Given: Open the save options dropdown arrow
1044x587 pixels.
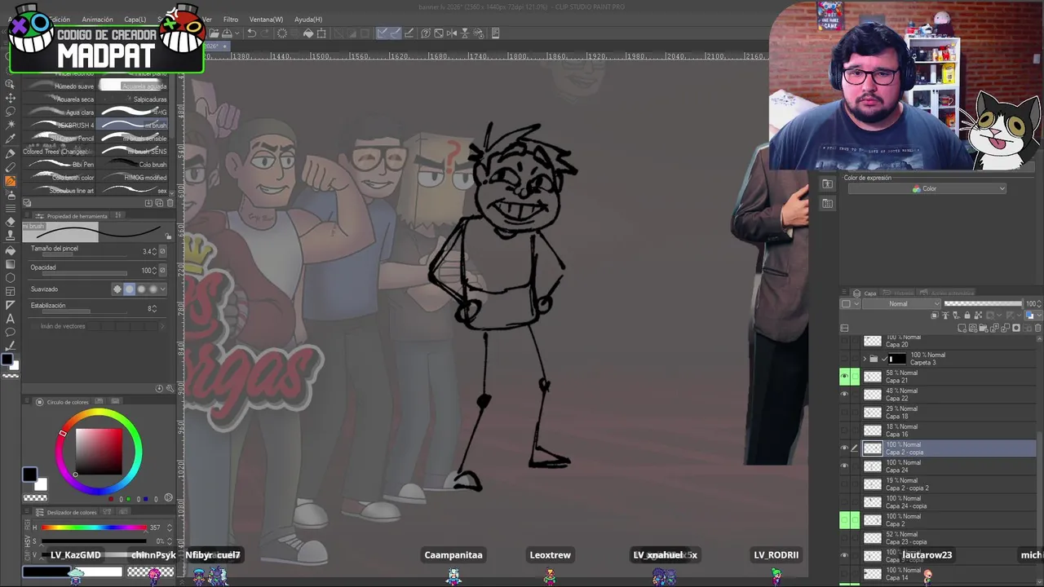Looking at the screenshot, I should coord(237,33).
